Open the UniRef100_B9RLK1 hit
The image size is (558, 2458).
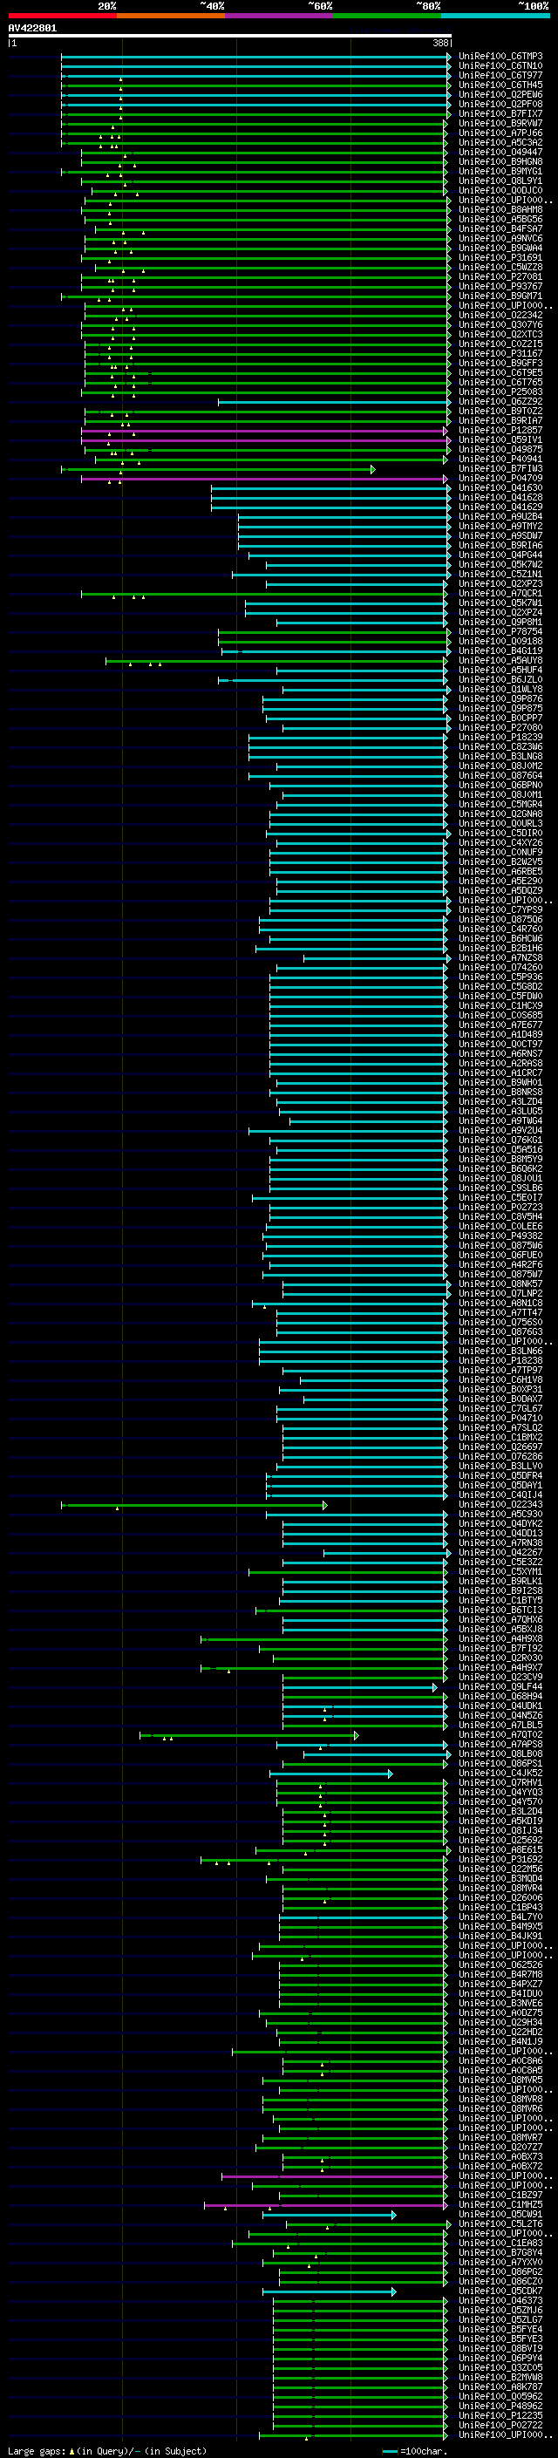click(500, 1581)
